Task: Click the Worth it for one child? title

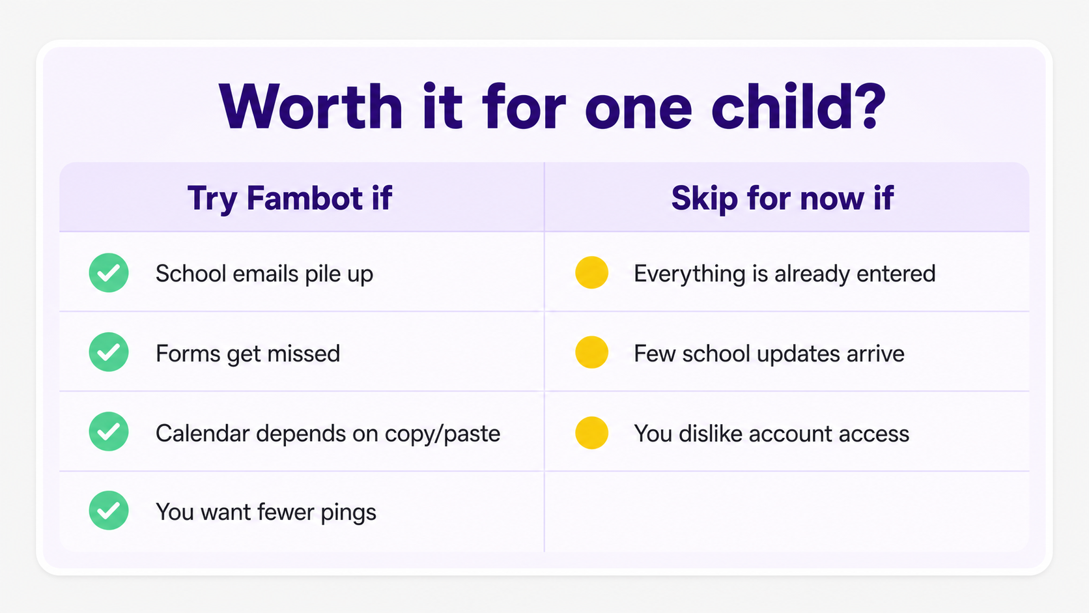Action: coord(552,107)
